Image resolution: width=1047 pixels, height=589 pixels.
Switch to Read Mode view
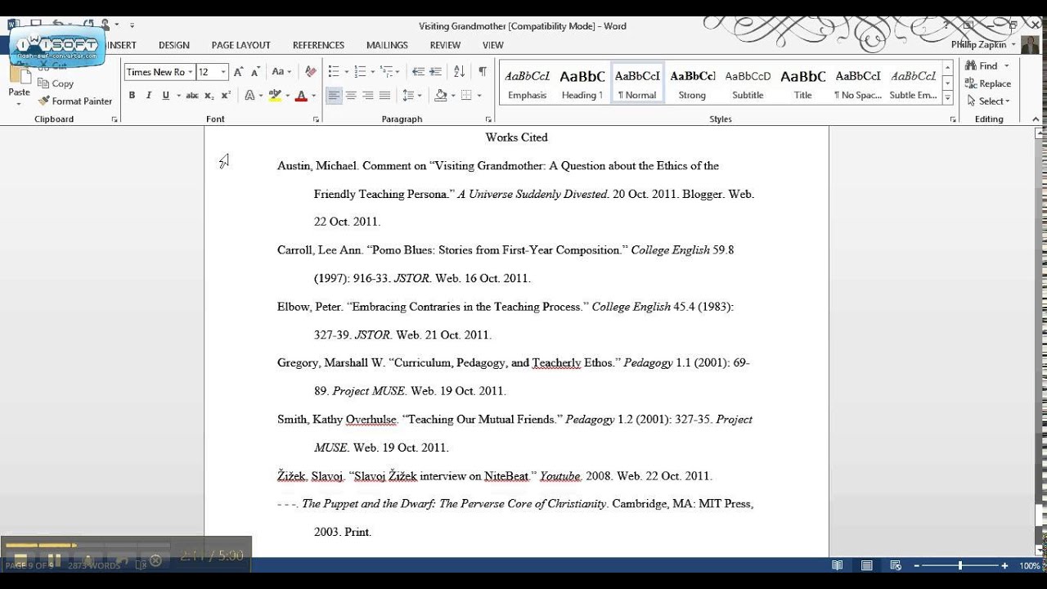(838, 565)
